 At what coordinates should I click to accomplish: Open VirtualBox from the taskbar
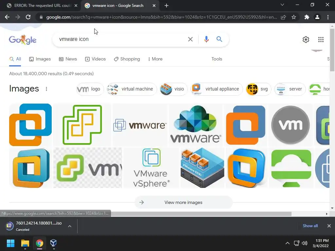[53, 243]
